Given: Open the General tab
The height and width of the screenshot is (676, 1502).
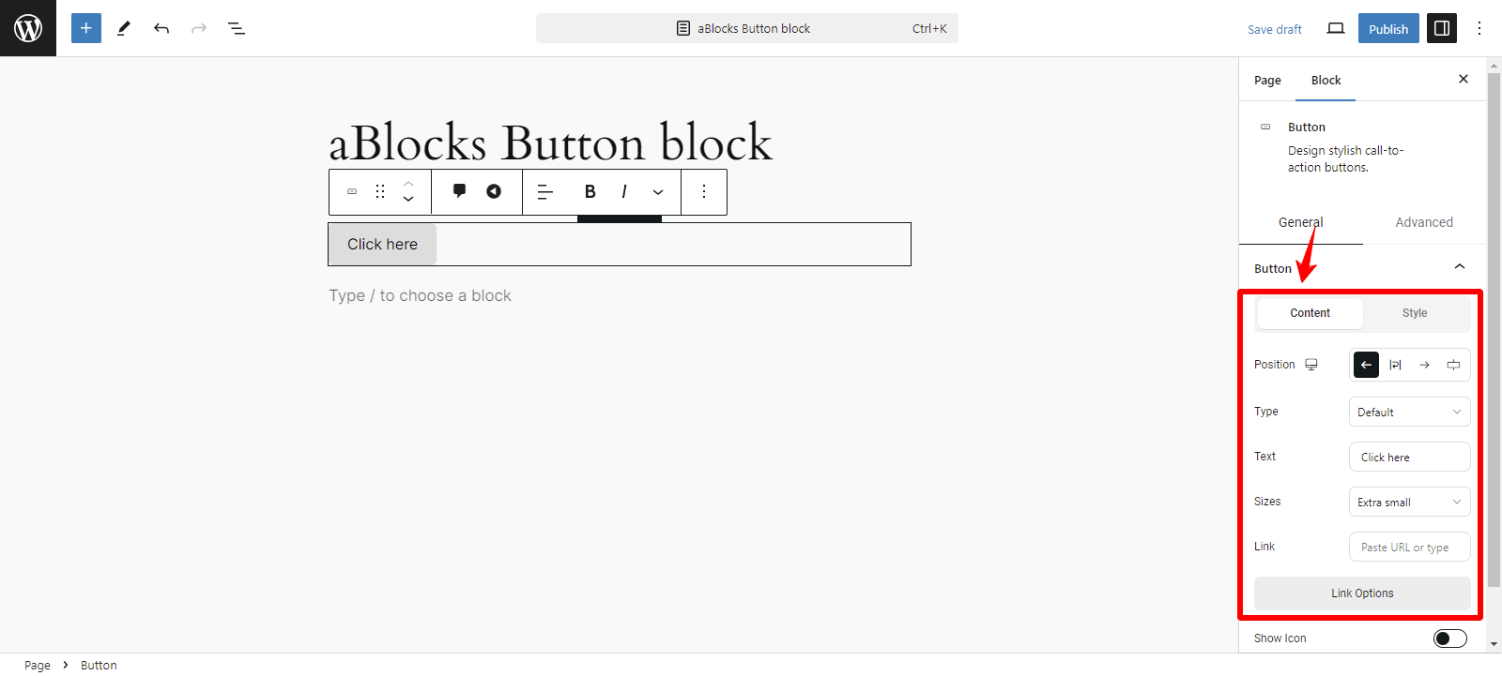Looking at the screenshot, I should tap(1301, 222).
